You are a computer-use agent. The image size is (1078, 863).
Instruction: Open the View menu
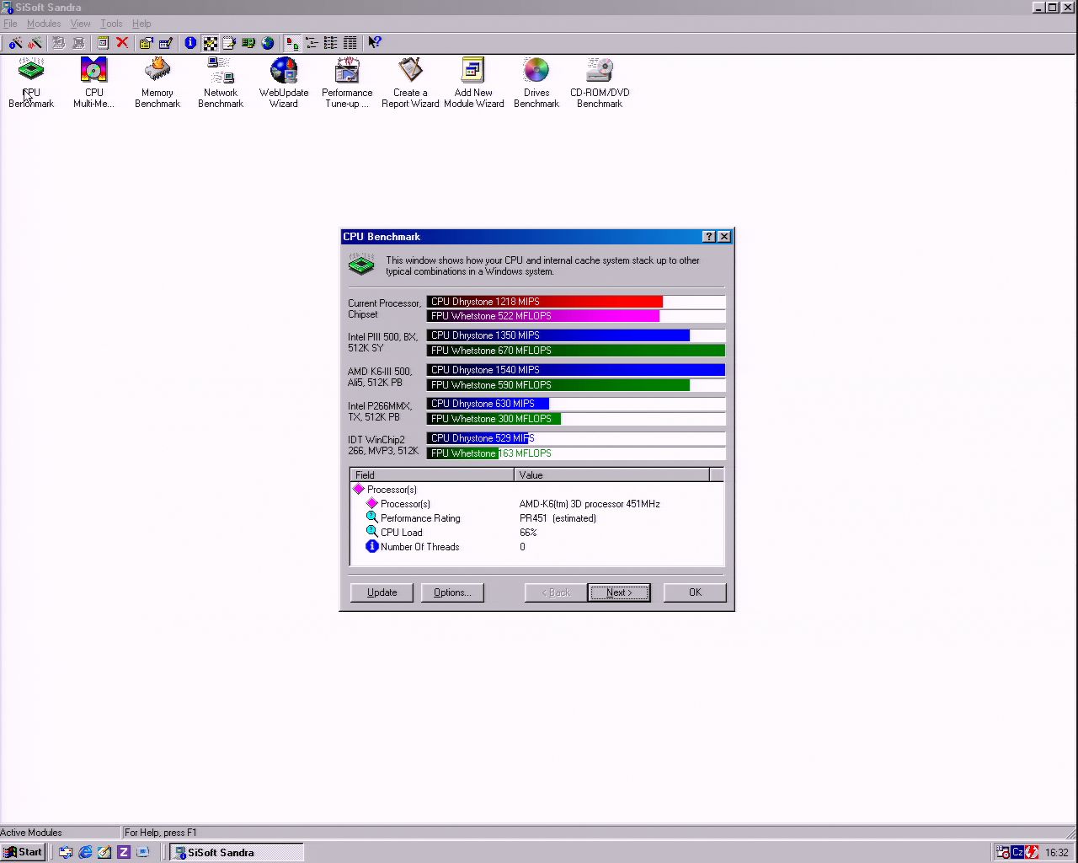pos(80,24)
